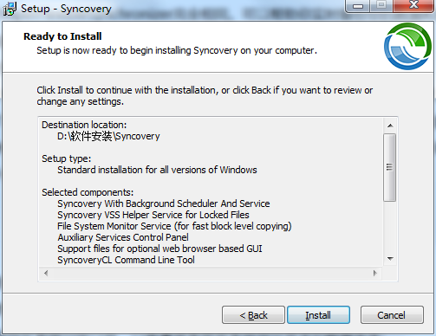Click the scroll down arrow in summary box
This screenshot has width=436, height=336.
click(x=390, y=259)
